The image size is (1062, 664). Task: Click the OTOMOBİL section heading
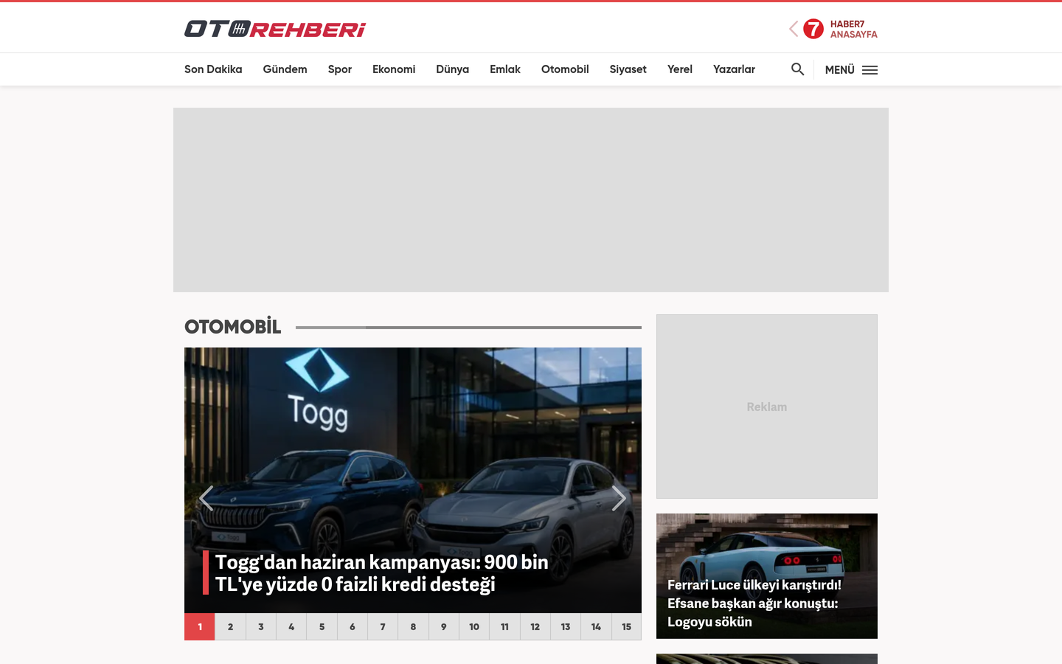(x=233, y=327)
